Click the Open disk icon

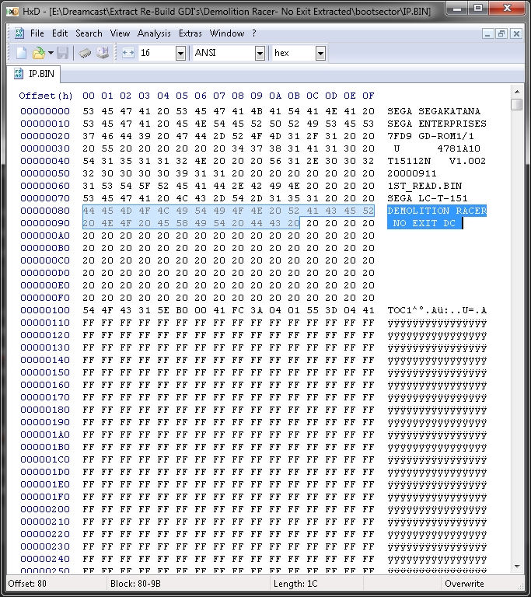102,53
